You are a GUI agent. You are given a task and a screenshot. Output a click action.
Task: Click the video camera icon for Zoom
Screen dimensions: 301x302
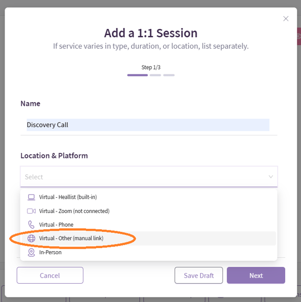tap(31, 211)
